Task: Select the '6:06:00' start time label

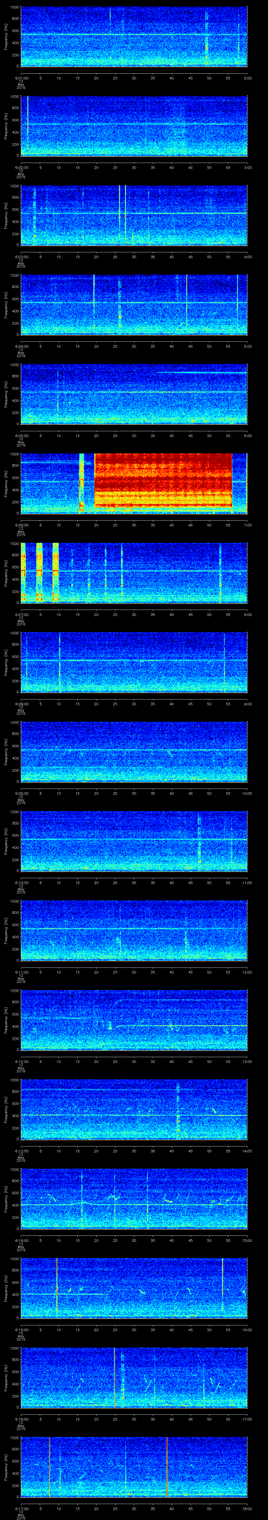Action: (x=21, y=525)
